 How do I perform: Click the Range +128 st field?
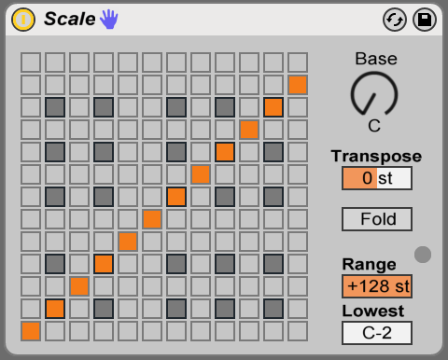tap(377, 286)
